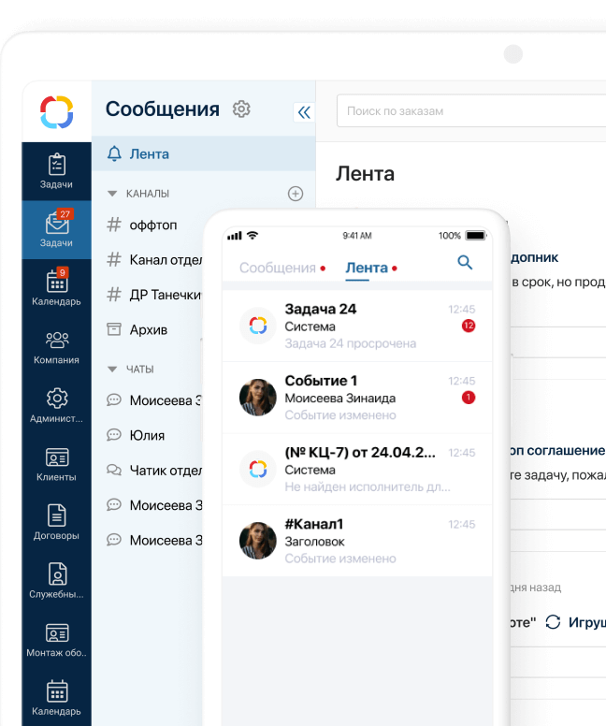Click the Система avatar for Задача 24

click(258, 326)
